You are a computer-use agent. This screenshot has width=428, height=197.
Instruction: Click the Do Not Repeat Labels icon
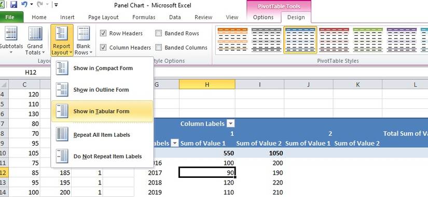click(62, 157)
